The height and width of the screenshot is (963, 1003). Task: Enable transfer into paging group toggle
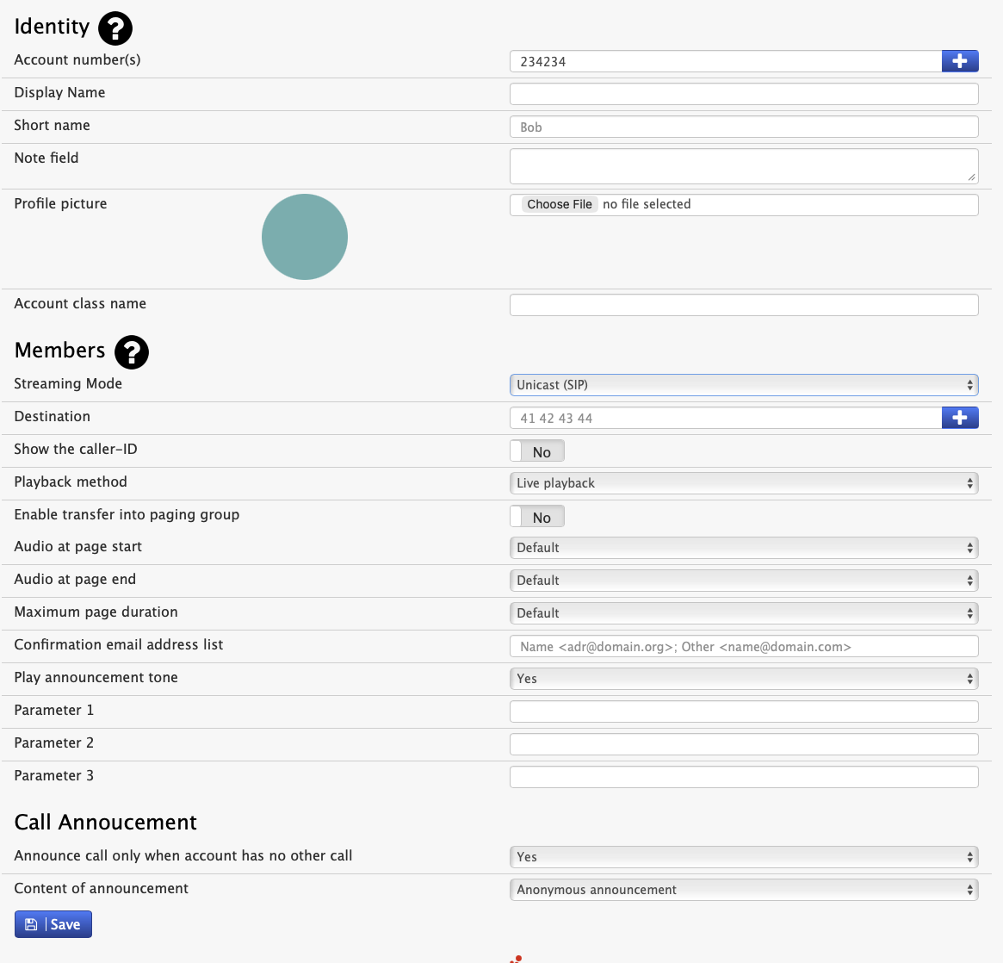(x=537, y=517)
